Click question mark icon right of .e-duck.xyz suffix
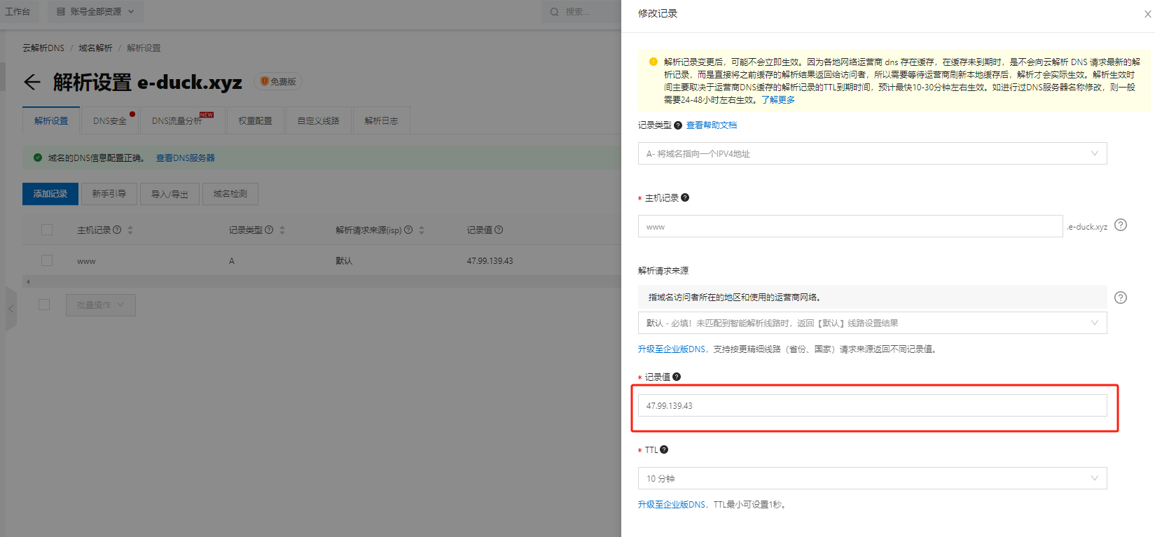 tap(1121, 225)
